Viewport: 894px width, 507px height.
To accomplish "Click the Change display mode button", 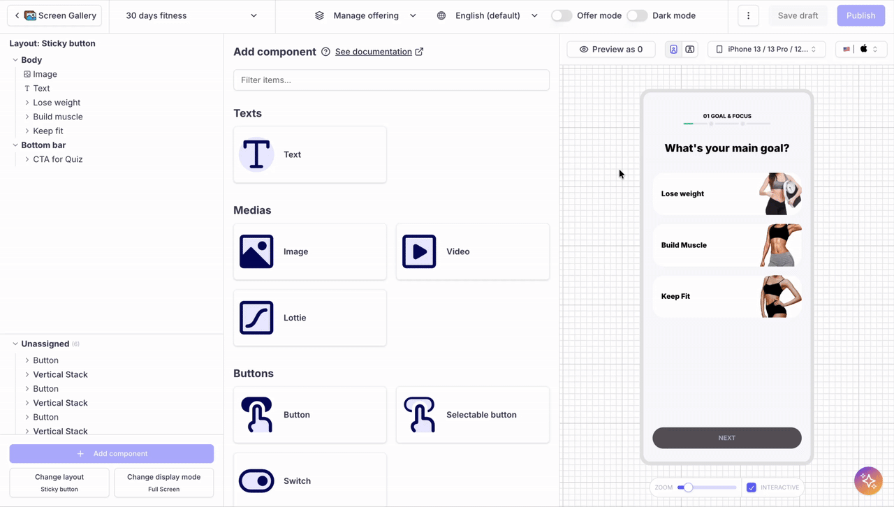I will [164, 483].
